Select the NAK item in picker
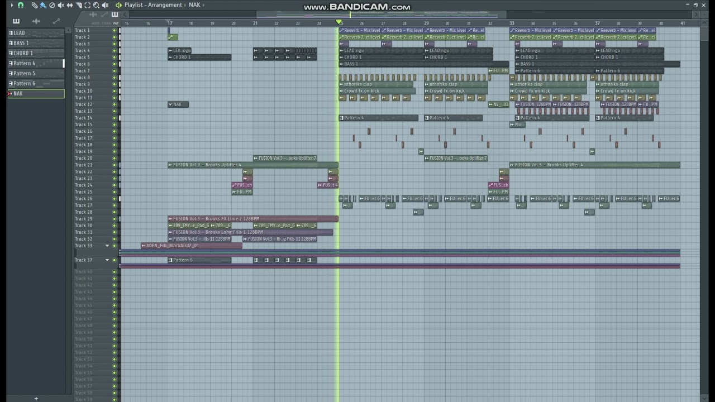 (36, 94)
